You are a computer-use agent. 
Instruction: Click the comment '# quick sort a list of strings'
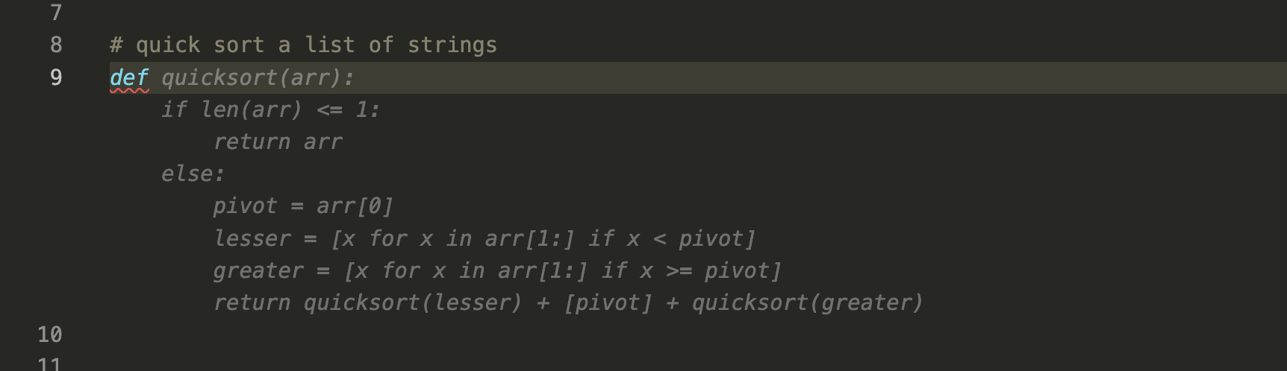click(302, 45)
